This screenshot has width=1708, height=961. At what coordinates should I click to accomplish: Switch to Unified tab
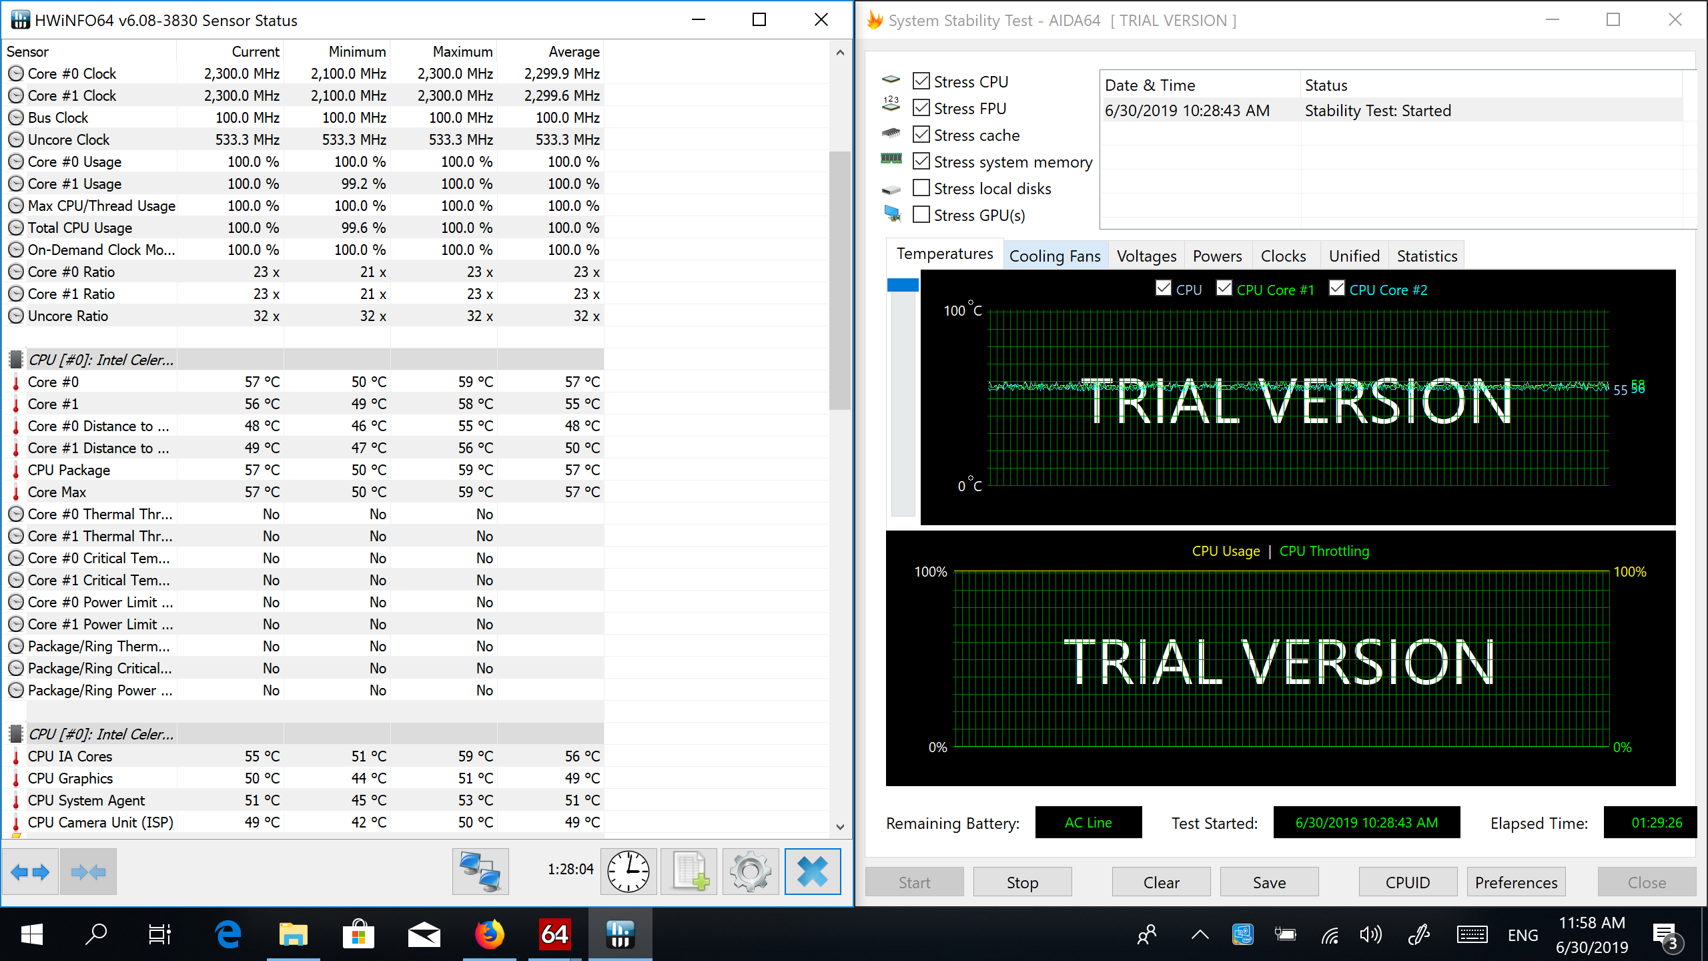(1354, 256)
